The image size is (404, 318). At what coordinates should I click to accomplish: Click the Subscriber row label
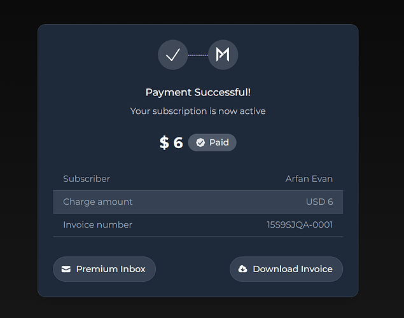click(x=87, y=179)
